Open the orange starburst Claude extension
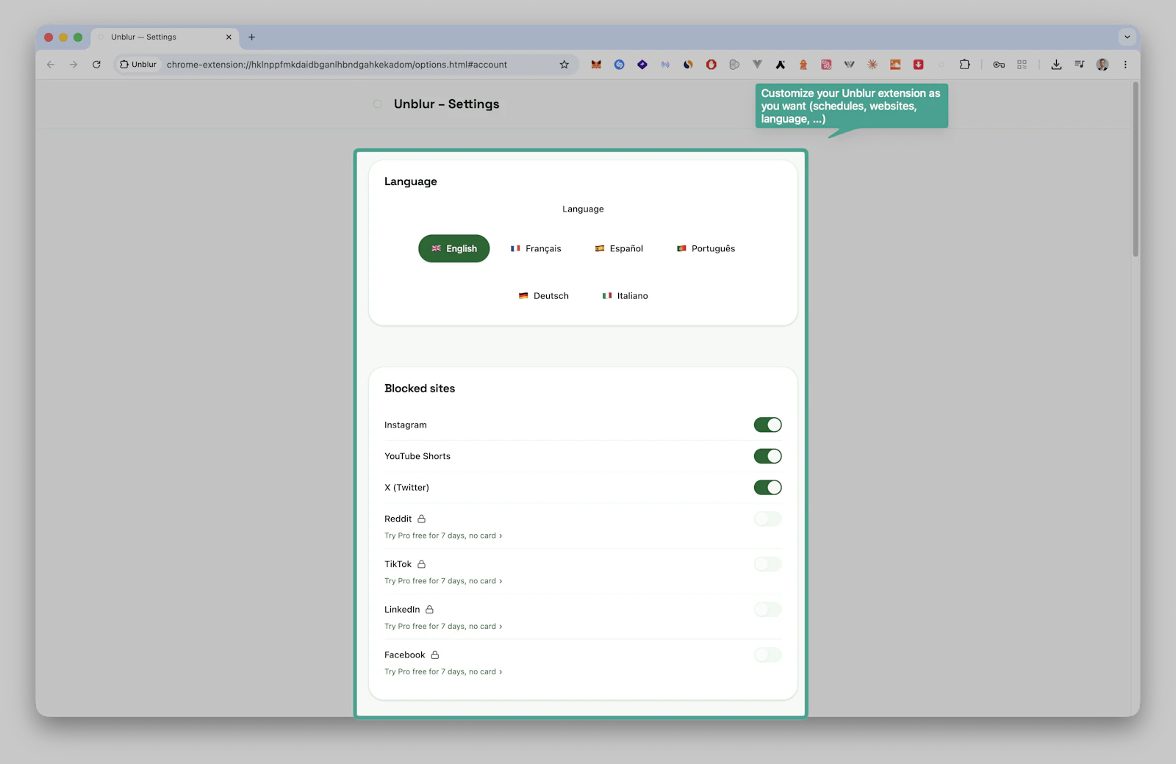1176x764 pixels. point(872,65)
